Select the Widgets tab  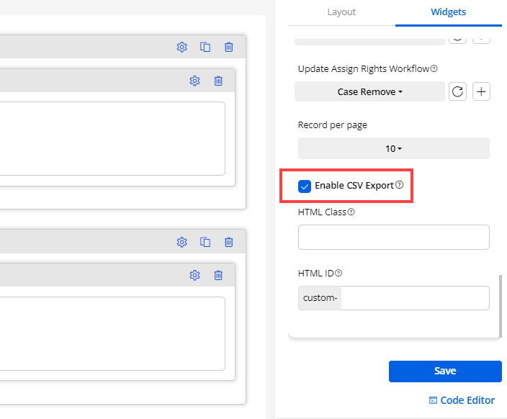click(x=448, y=12)
